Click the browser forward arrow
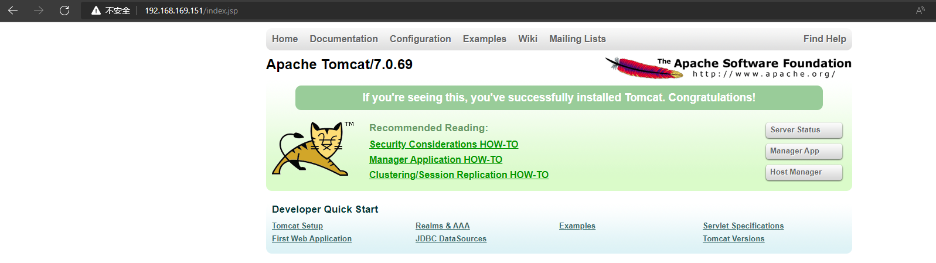This screenshot has height=263, width=936. tap(39, 11)
